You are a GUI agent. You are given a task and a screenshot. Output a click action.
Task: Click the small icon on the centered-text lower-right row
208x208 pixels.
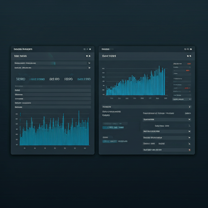(x=189, y=126)
